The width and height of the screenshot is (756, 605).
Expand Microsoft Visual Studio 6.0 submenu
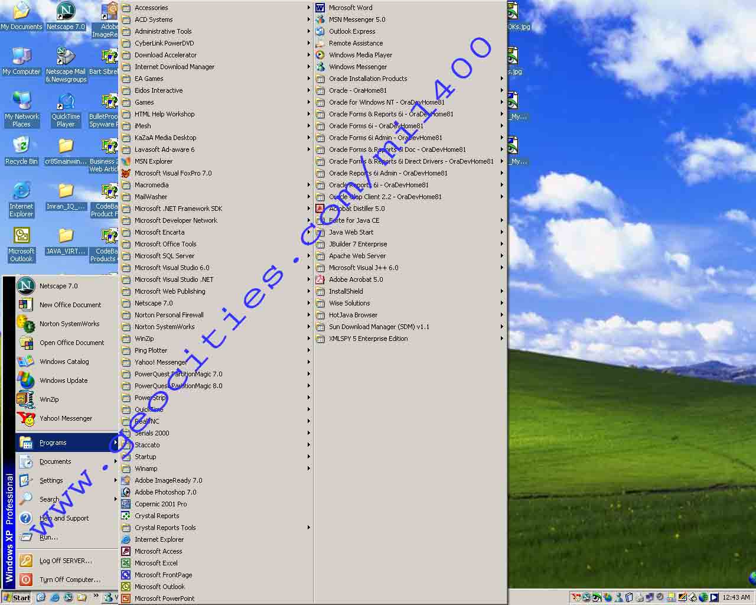pos(216,268)
